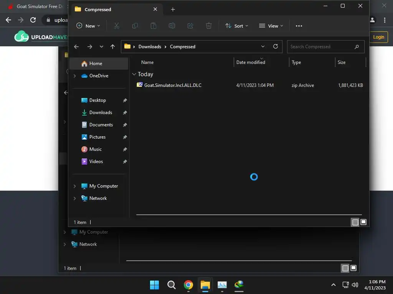
Task: Open recent locations dropdown chevron
Action: click(101, 47)
